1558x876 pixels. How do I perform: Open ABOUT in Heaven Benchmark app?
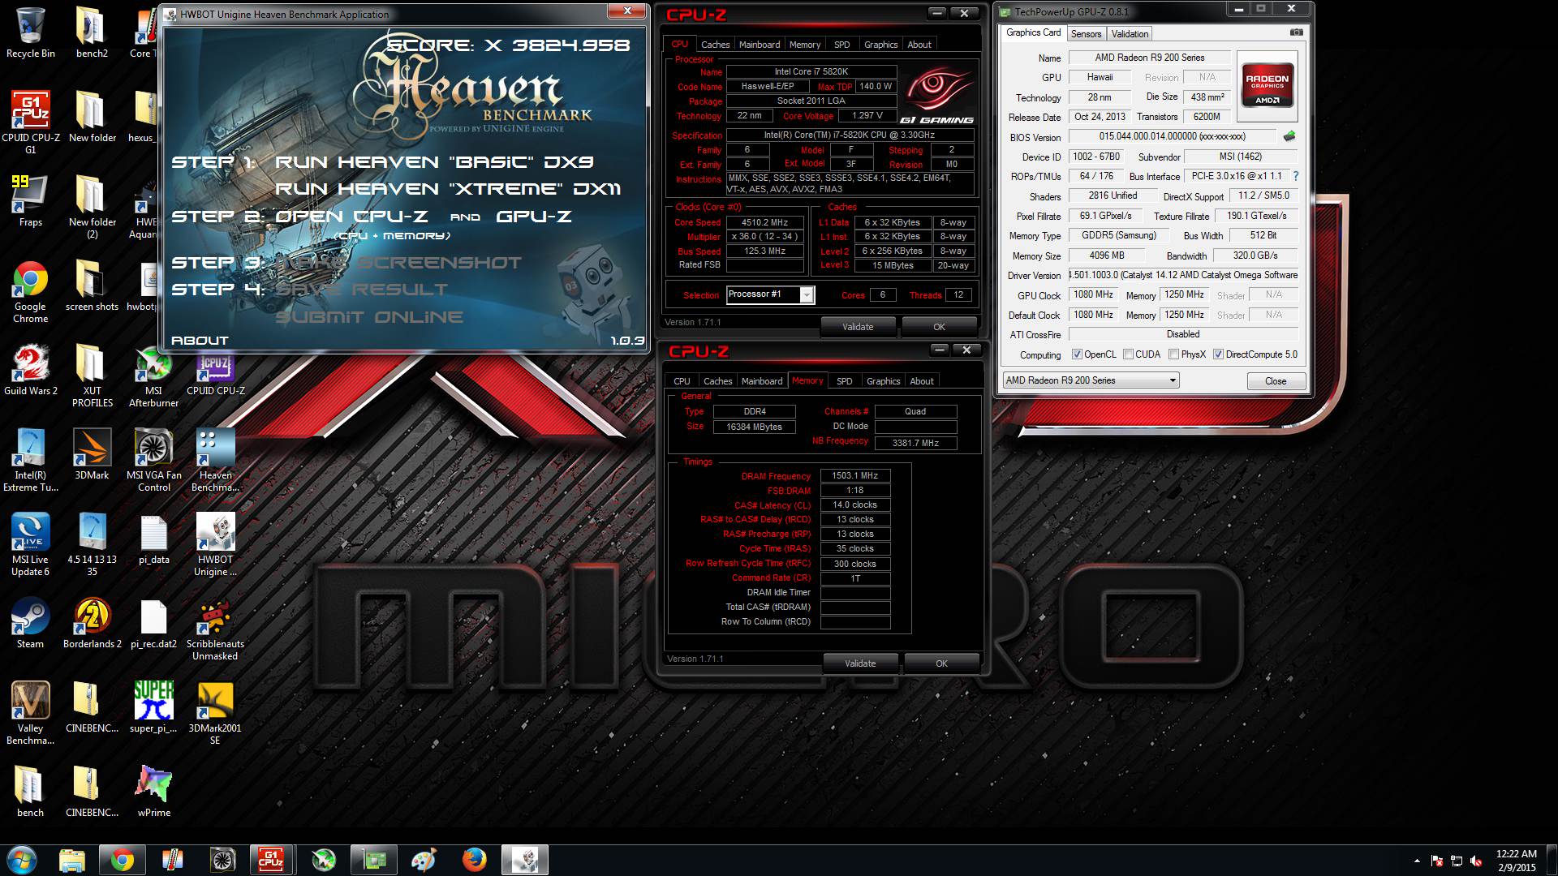pos(200,341)
